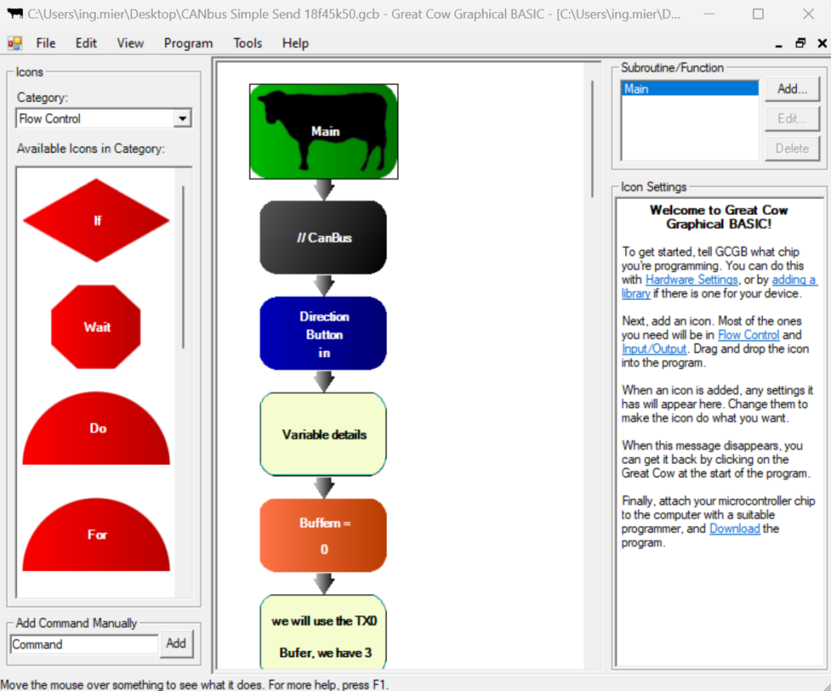Click inside the Command input field
This screenshot has width=831, height=691.
coord(84,643)
